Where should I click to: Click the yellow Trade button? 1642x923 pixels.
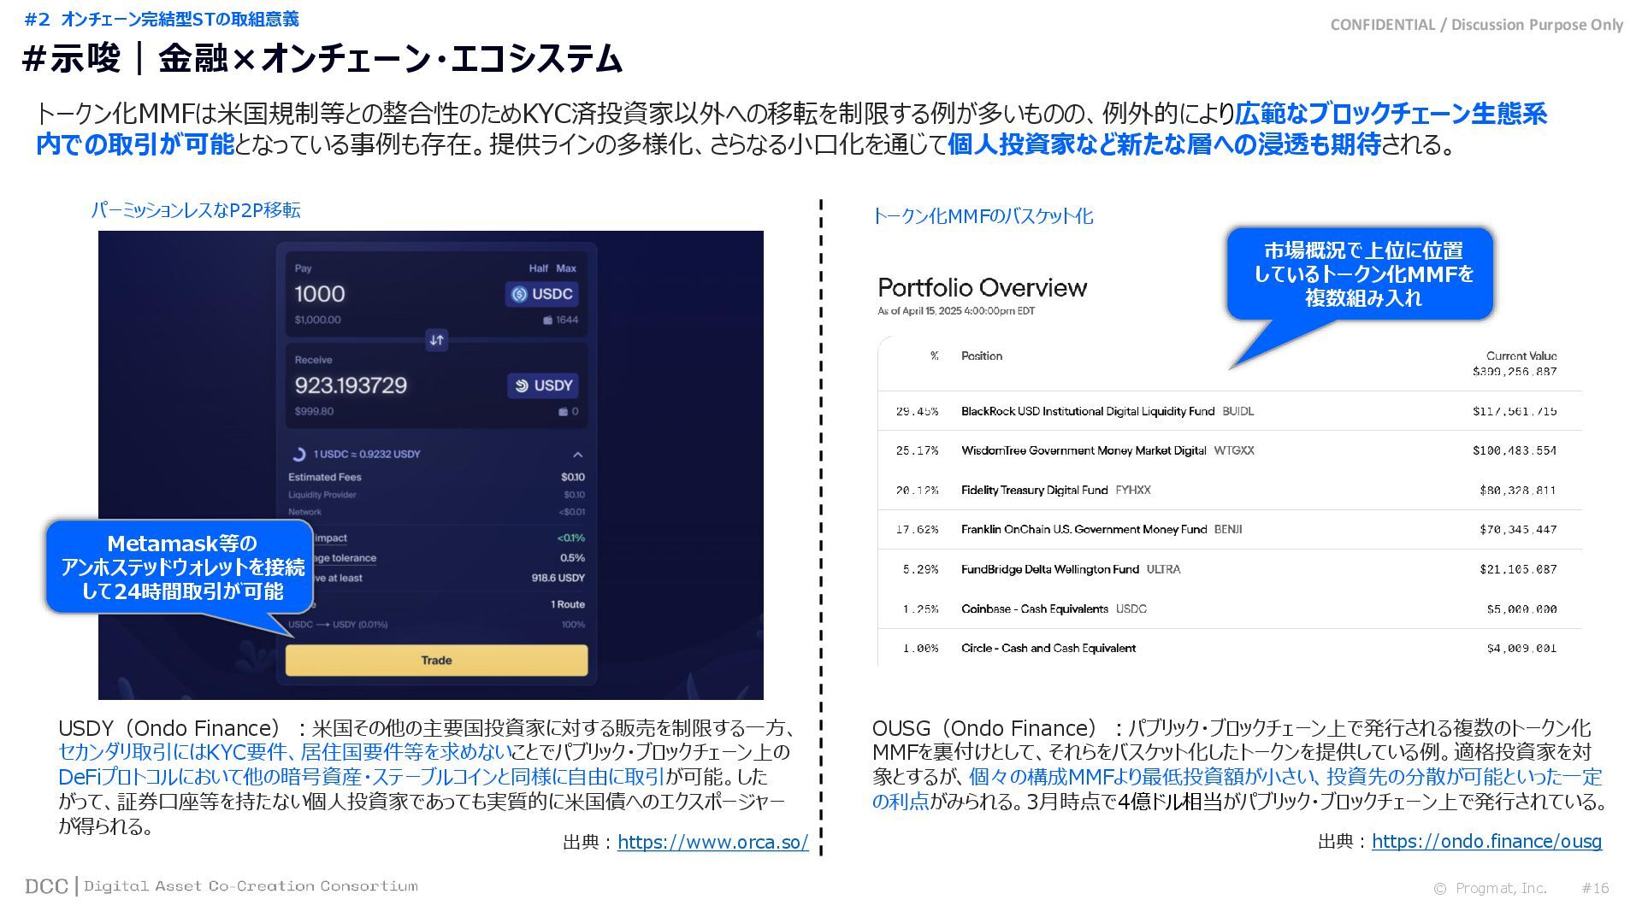click(x=436, y=661)
